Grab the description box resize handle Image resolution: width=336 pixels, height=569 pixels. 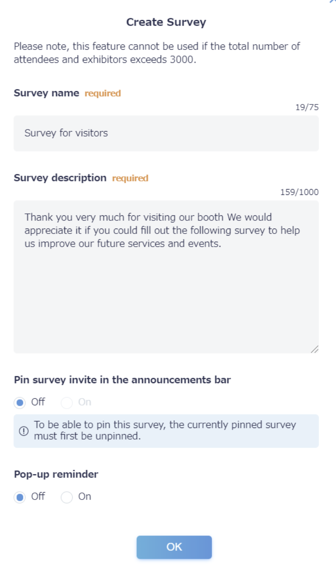pos(314,349)
